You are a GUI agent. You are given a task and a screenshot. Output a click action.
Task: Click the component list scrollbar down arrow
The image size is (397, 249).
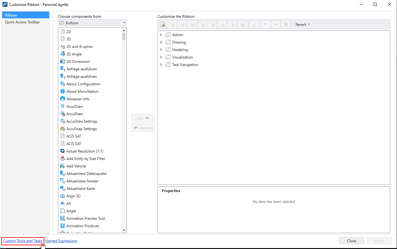pos(124,230)
